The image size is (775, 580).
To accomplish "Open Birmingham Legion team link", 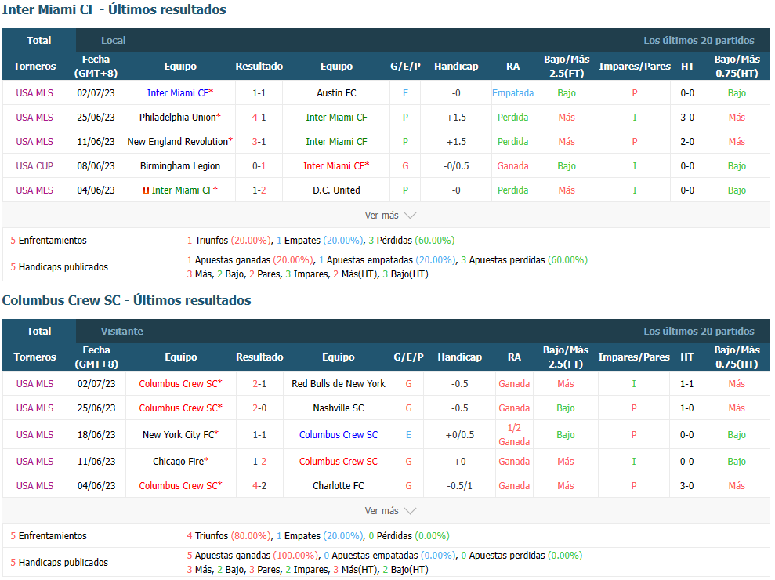I will coord(180,165).
